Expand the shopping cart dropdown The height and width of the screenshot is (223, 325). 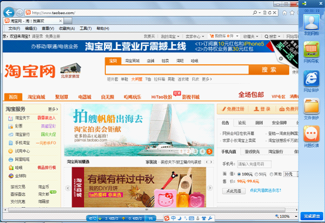(237, 36)
